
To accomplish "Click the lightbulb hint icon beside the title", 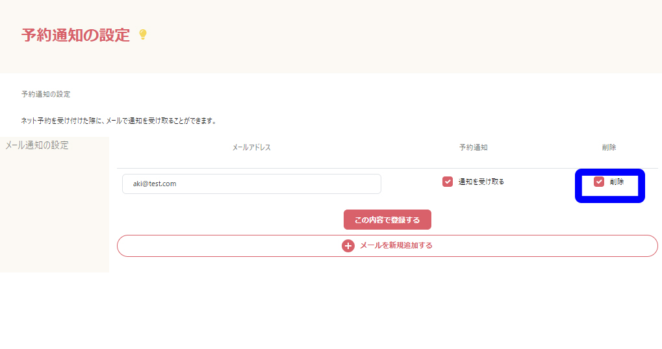I will pos(143,34).
